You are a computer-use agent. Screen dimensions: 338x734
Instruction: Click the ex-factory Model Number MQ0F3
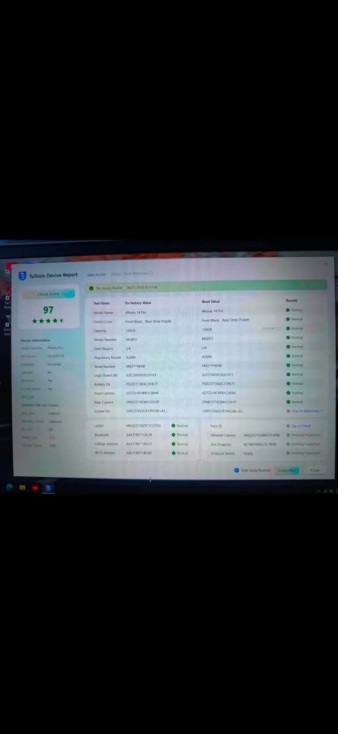coord(131,340)
